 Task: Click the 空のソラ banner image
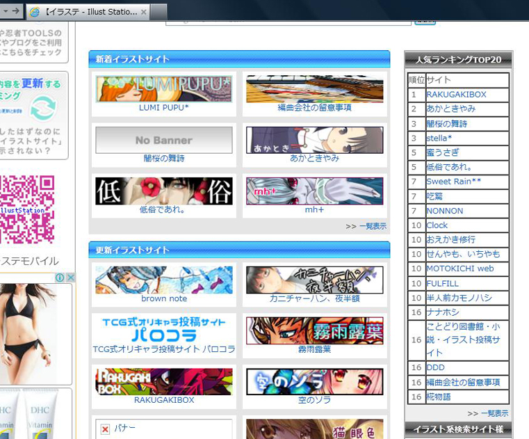(x=314, y=381)
